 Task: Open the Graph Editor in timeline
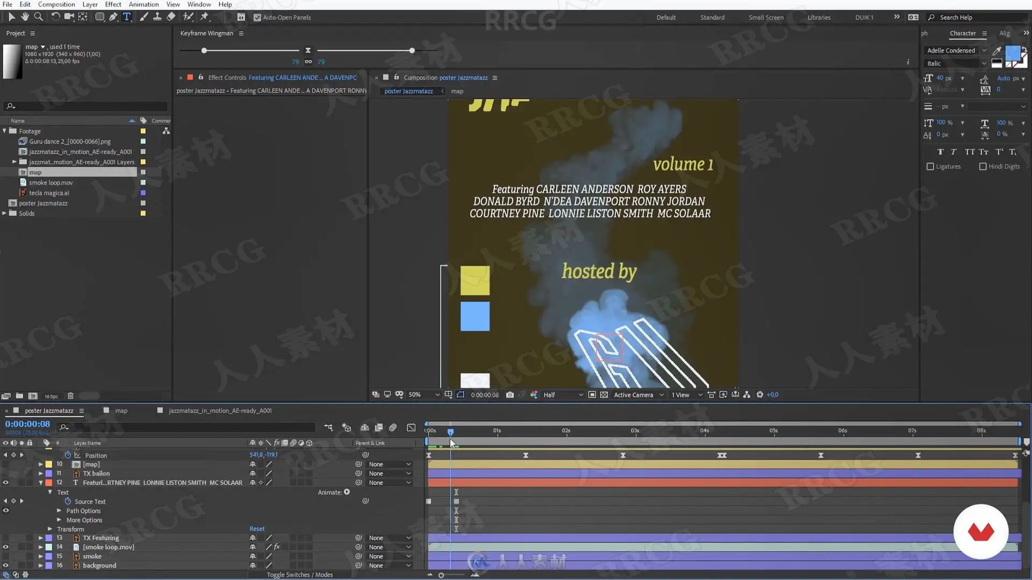coord(411,427)
